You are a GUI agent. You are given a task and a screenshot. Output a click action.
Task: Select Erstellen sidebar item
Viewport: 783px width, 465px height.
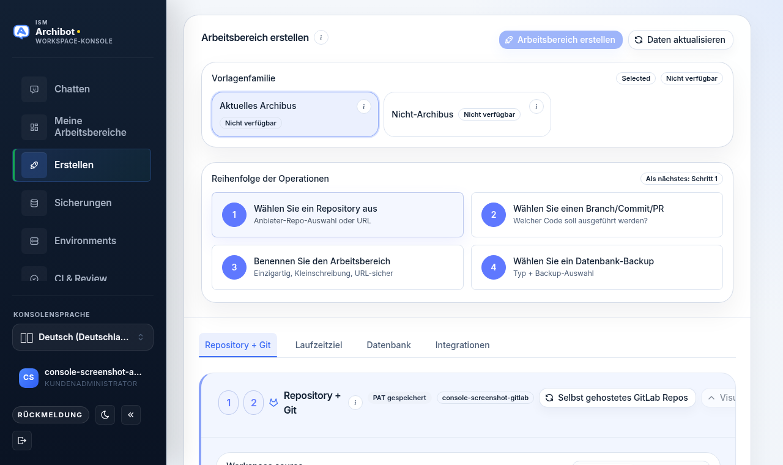tap(82, 165)
